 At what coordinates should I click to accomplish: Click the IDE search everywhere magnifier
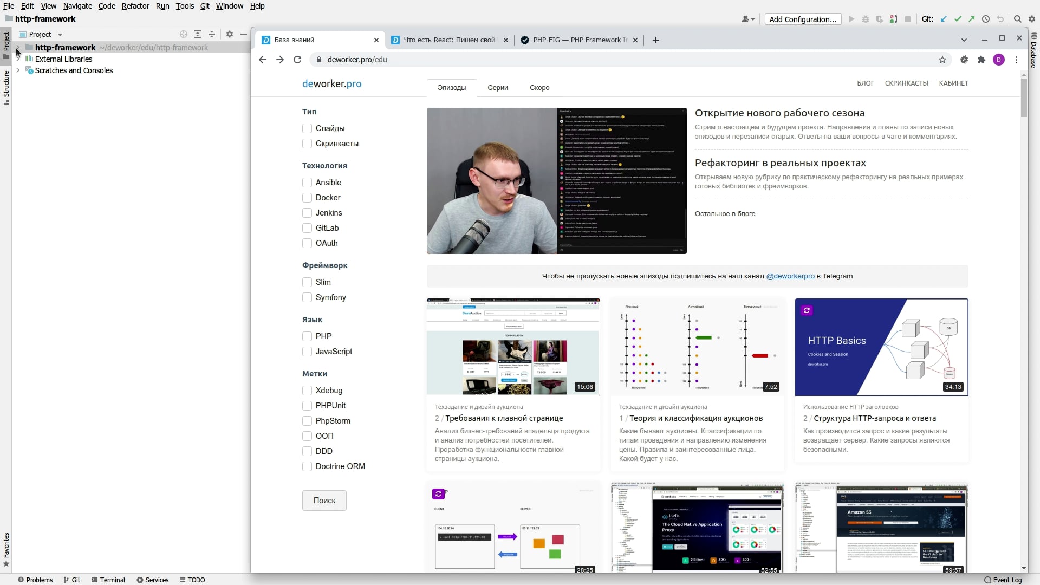pos(1017,19)
